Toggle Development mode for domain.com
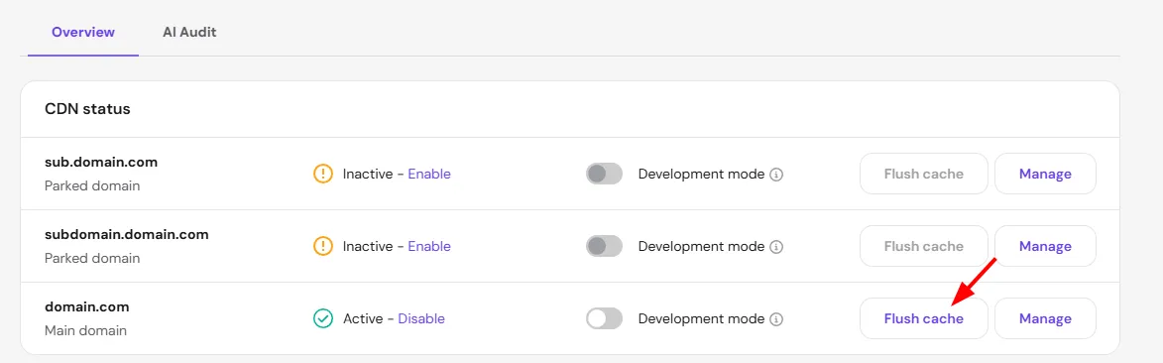 pyautogui.click(x=605, y=318)
